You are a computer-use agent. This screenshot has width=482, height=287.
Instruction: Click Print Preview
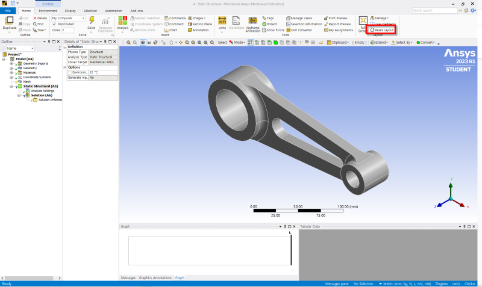coord(336,18)
